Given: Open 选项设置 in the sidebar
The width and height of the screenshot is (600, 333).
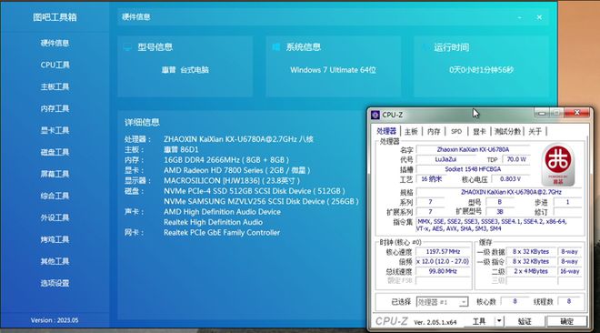Looking at the screenshot, I should [x=55, y=283].
